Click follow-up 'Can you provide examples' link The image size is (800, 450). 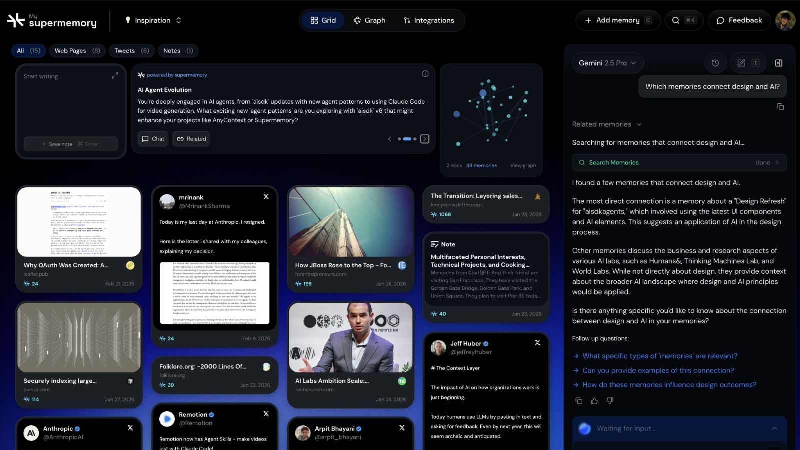(658, 370)
